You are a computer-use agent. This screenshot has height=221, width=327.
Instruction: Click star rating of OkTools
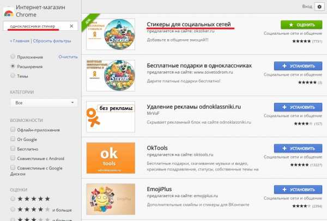pyautogui.click(x=299, y=165)
